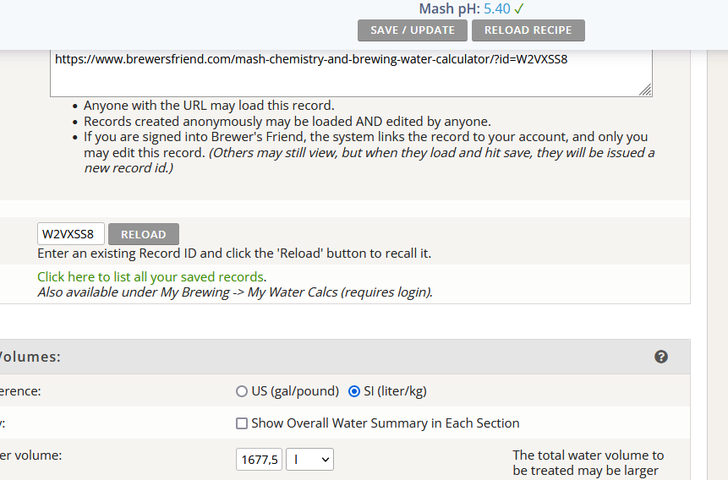This screenshot has height=480, width=728.
Task: Click the Mash pH 5.40 value
Action: [497, 8]
